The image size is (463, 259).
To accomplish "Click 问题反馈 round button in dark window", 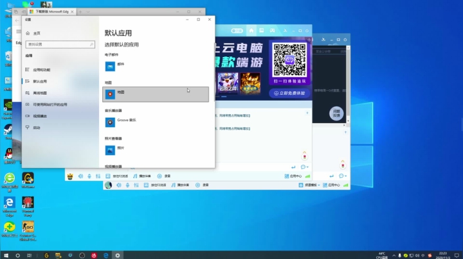I will click(336, 113).
